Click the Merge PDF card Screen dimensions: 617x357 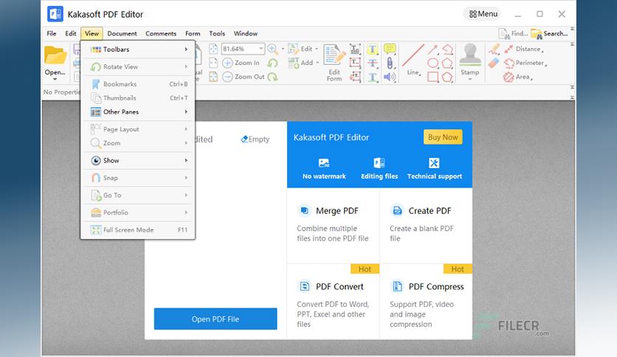click(334, 225)
